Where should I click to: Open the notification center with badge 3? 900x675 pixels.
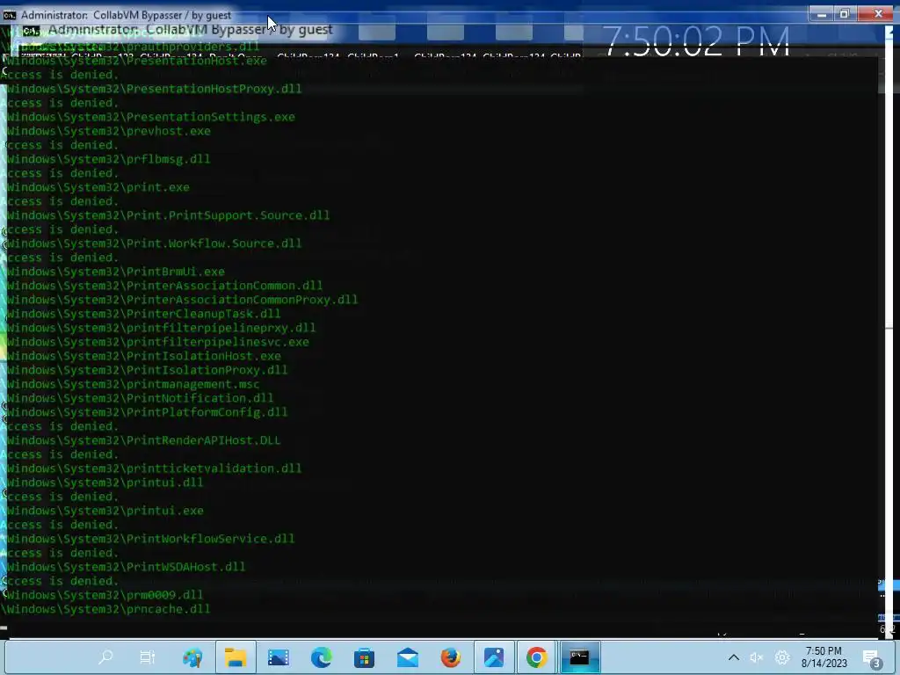(x=871, y=659)
